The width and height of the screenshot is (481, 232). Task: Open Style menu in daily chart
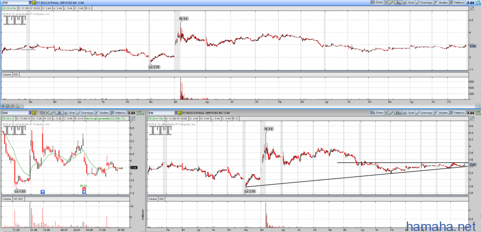click(x=70, y=113)
